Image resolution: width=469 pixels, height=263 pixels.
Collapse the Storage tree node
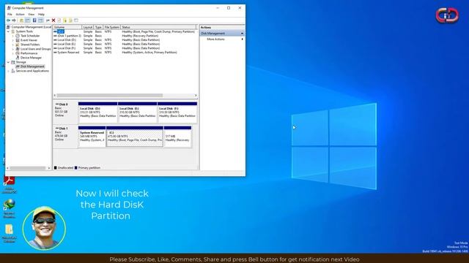click(8, 62)
